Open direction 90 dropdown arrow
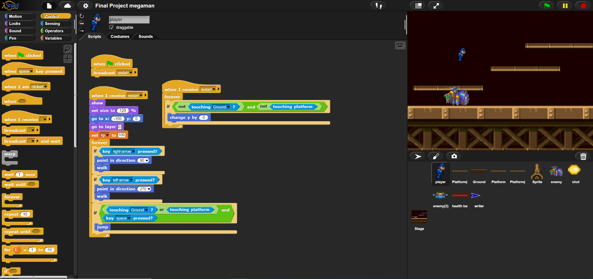This screenshot has width=593, height=279. coord(147,161)
